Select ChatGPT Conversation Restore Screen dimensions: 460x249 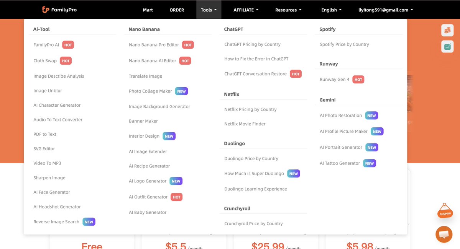(x=255, y=74)
